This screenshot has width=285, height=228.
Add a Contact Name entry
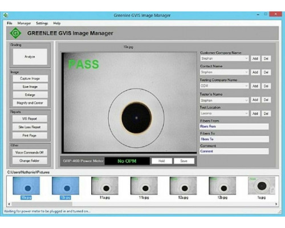[x=255, y=72]
